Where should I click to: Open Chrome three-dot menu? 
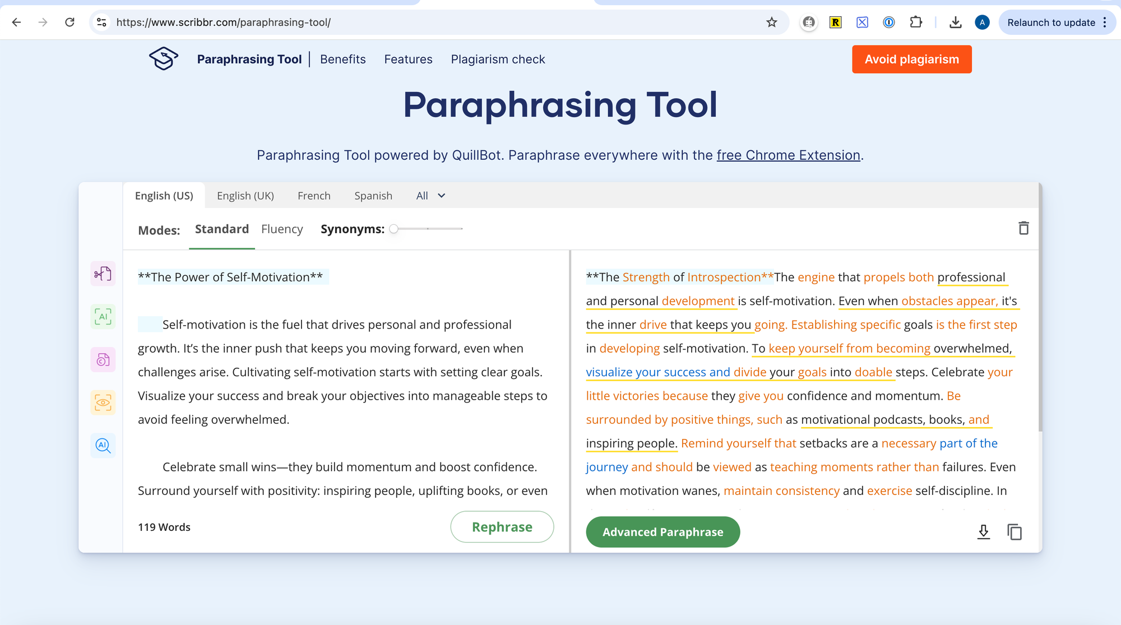click(1105, 22)
